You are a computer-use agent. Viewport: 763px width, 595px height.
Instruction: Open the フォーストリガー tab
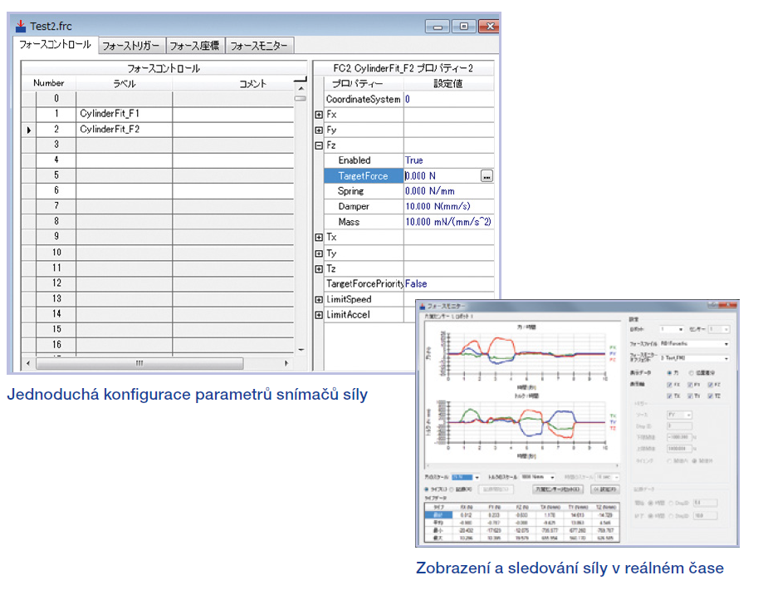coord(131,45)
